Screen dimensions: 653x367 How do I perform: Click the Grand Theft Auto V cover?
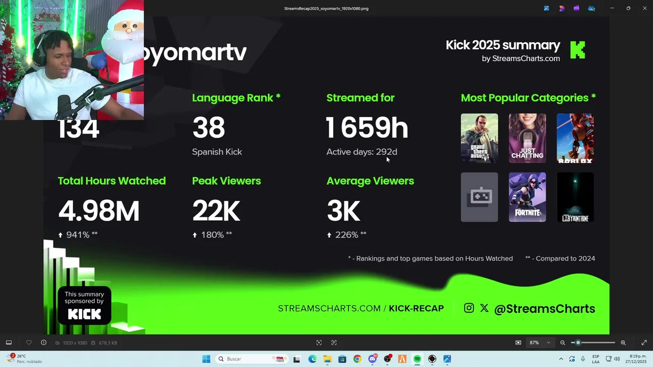tap(480, 138)
